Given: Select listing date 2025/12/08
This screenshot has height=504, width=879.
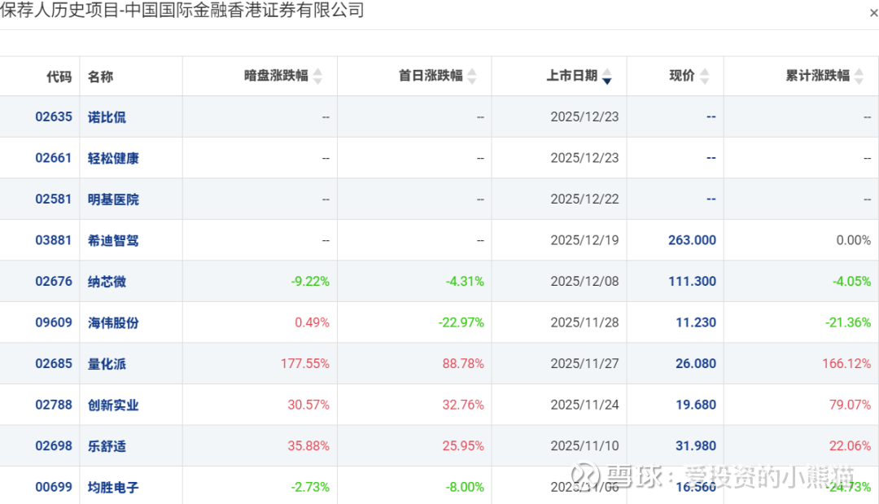Looking at the screenshot, I should pos(584,282).
